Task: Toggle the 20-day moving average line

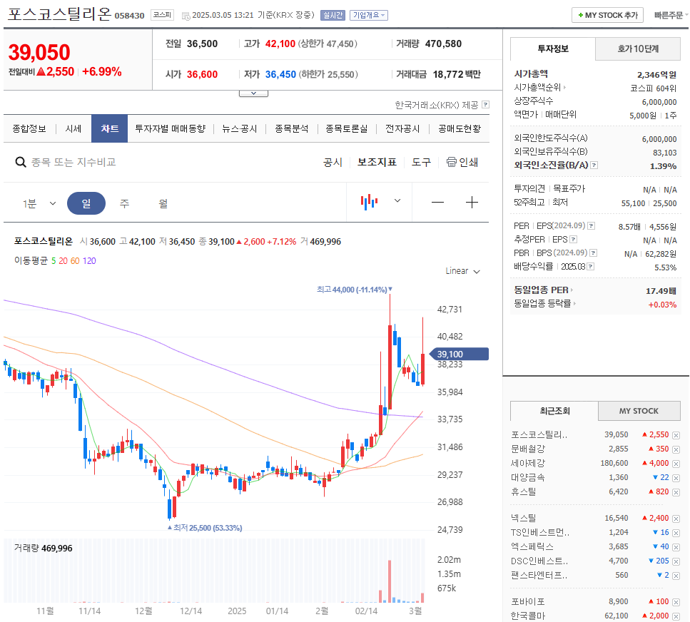Action: 63,261
